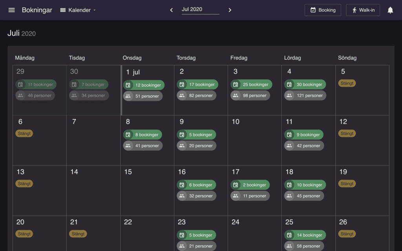Click the Onsdag column header

pos(132,58)
